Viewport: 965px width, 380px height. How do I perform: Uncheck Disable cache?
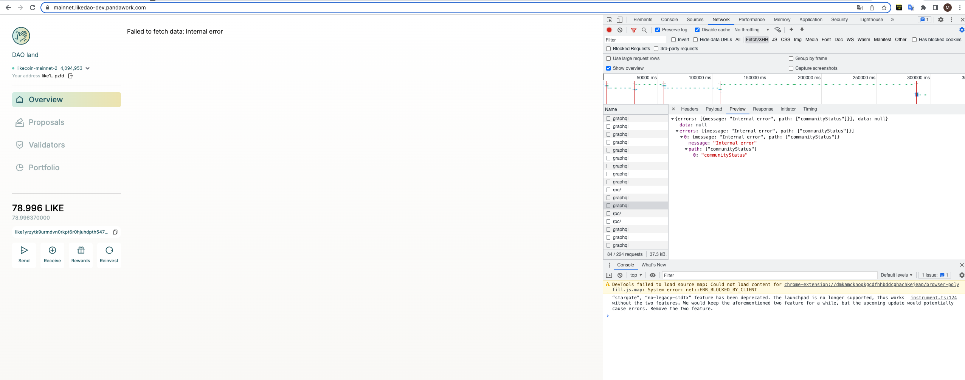click(x=697, y=30)
